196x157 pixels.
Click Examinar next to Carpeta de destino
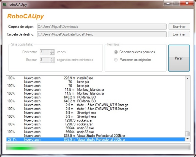coord(179,34)
